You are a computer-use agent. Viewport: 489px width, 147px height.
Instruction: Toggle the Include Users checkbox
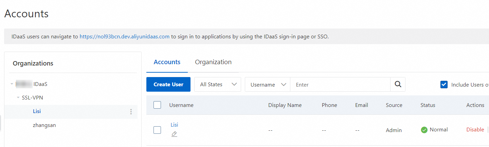[444, 85]
